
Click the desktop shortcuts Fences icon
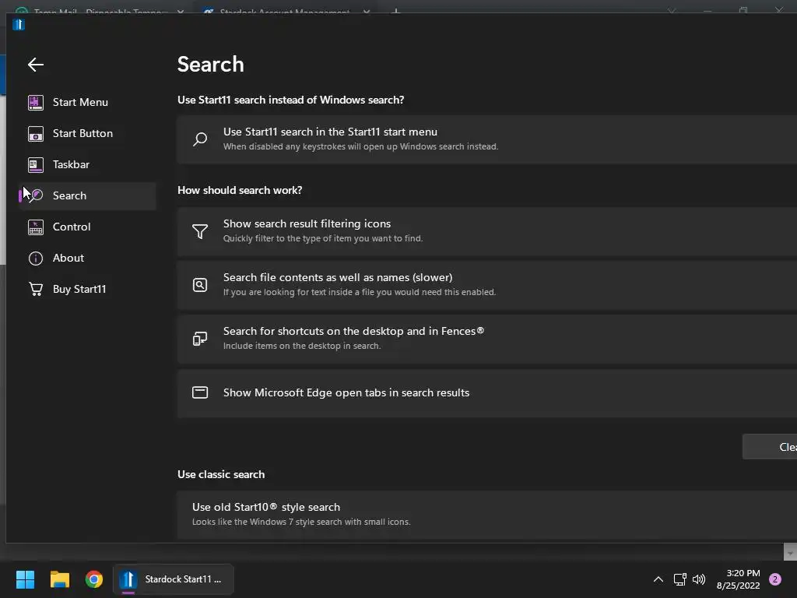200,339
